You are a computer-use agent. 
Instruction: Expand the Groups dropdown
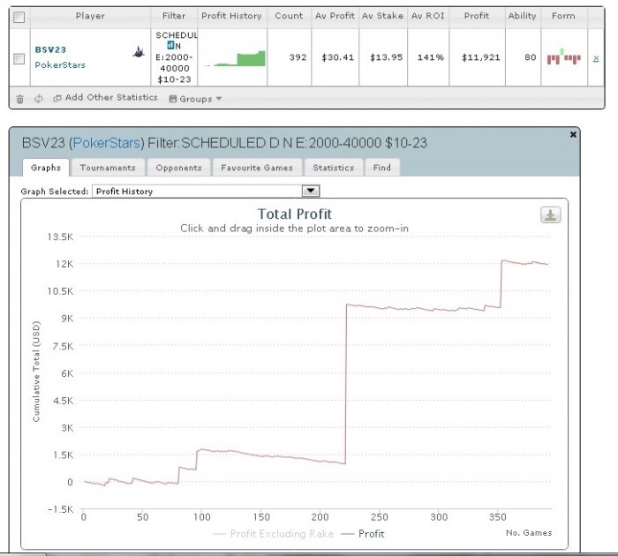point(195,99)
